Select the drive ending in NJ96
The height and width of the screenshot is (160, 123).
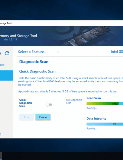pos(3,65)
